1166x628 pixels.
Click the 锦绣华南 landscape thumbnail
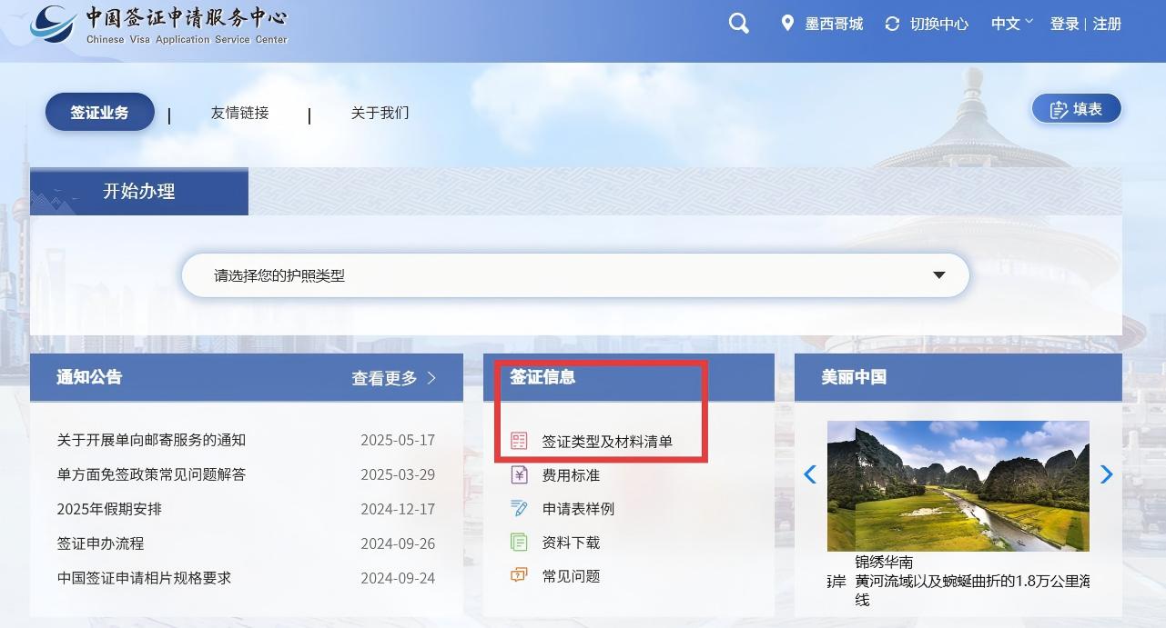click(958, 485)
